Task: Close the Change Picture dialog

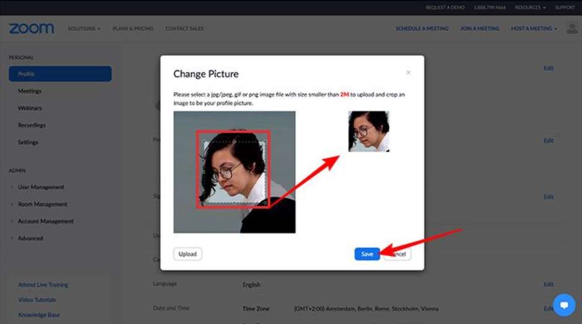Action: point(408,72)
